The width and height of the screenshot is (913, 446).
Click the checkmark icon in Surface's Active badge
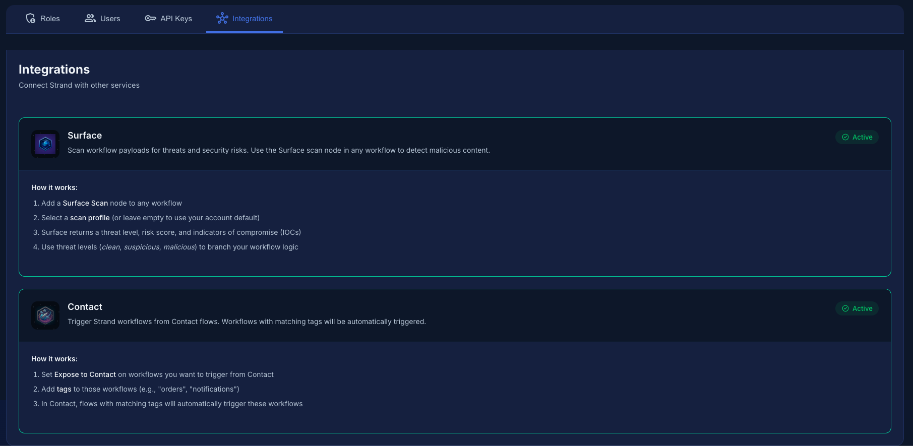click(x=845, y=137)
